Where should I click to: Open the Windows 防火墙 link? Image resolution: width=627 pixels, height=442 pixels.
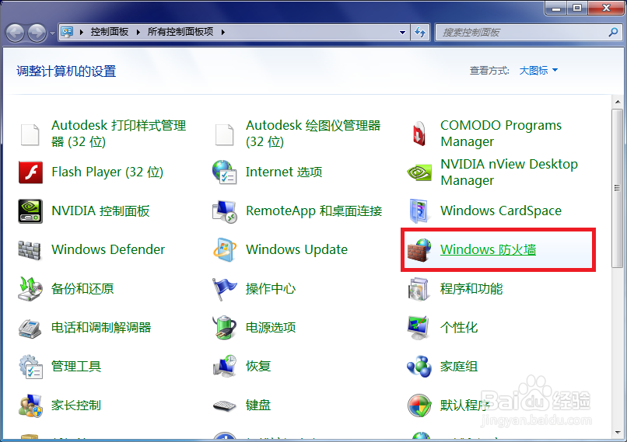(488, 249)
